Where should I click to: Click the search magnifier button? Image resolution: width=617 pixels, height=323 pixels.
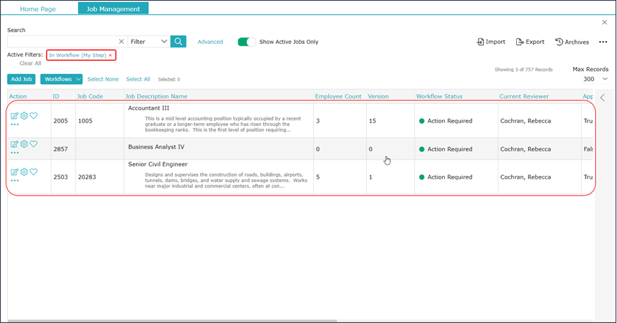[x=178, y=42]
